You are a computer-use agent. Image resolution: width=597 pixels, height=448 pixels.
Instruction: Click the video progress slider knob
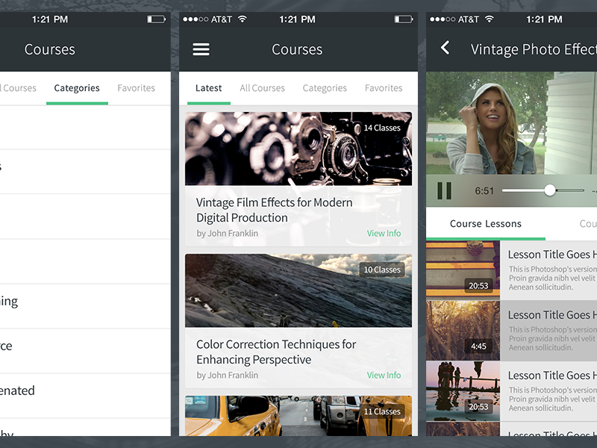tap(549, 190)
